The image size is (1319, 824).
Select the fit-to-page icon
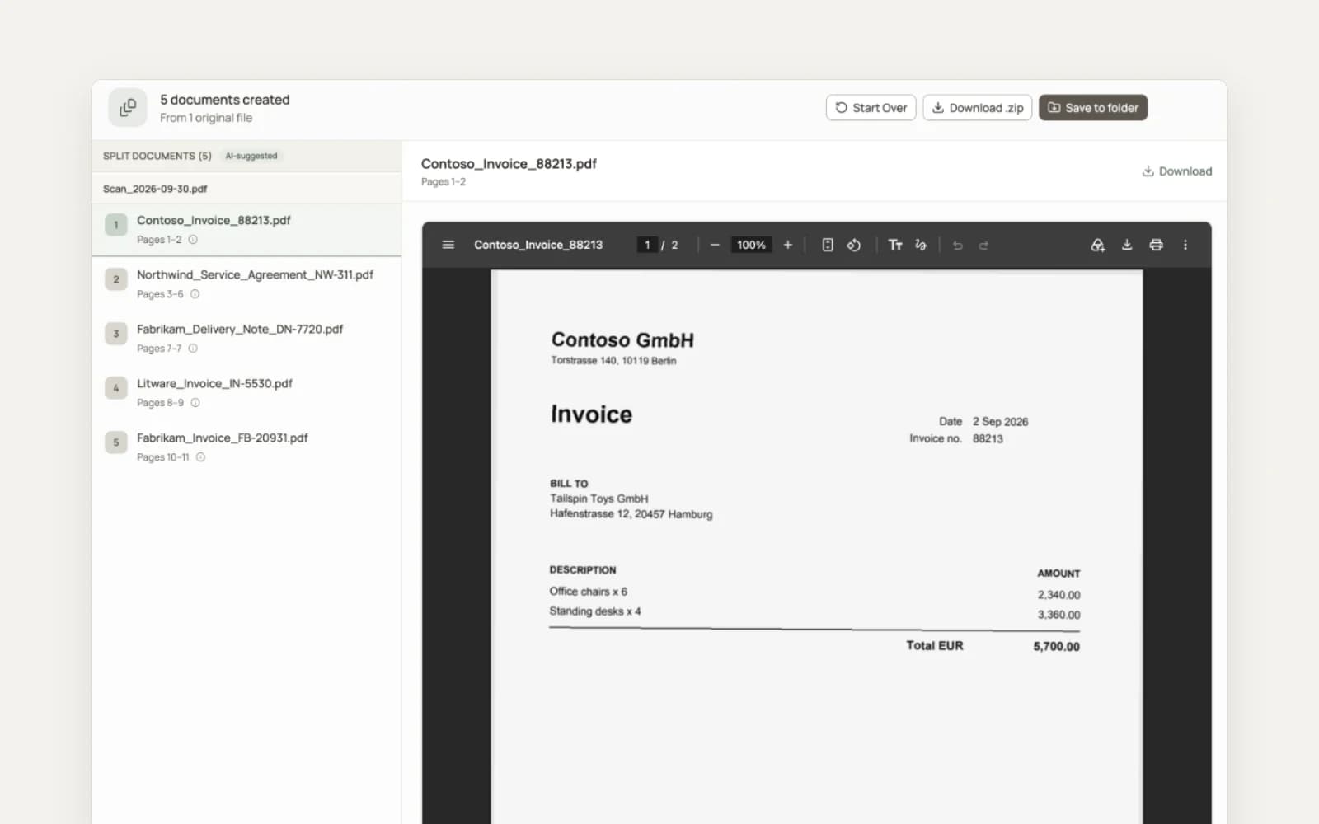click(828, 245)
